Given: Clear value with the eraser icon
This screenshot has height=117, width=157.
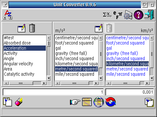Looking at the screenshot, I should click(19, 102).
